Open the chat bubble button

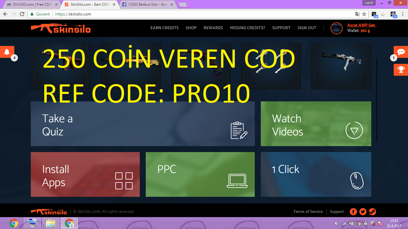(401, 52)
